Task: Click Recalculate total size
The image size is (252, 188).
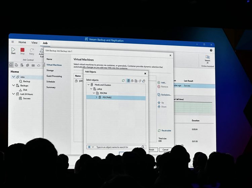Action: point(164,130)
